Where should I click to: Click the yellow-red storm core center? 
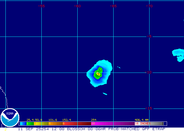click(x=98, y=74)
